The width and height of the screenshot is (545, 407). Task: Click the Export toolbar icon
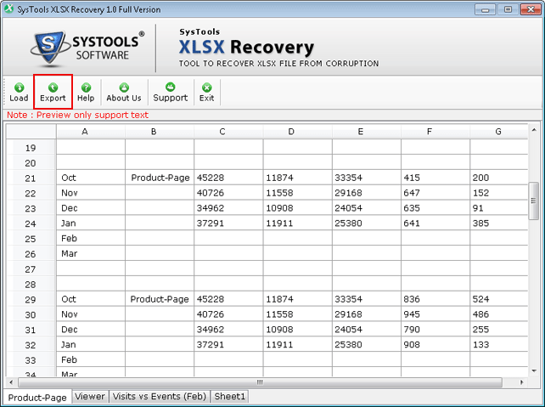point(53,92)
